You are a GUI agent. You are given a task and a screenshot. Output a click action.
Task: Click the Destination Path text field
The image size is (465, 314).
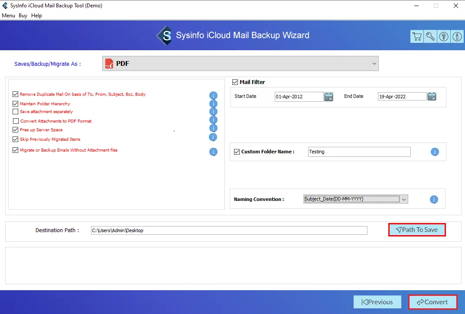point(229,230)
